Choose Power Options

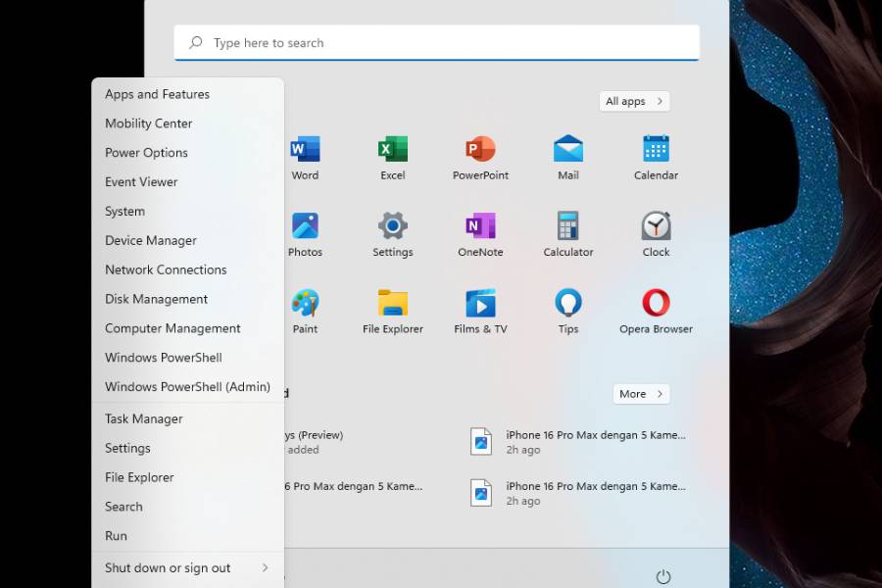[188, 153]
